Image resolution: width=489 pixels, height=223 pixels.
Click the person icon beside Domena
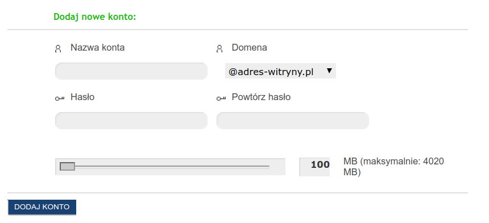pos(219,49)
